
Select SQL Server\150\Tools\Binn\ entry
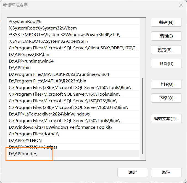coord(73,121)
